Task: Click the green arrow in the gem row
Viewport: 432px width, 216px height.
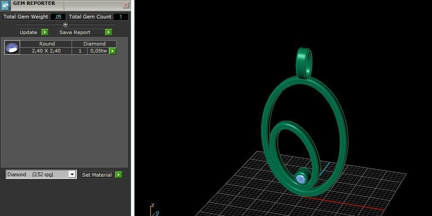Action: coord(113,51)
